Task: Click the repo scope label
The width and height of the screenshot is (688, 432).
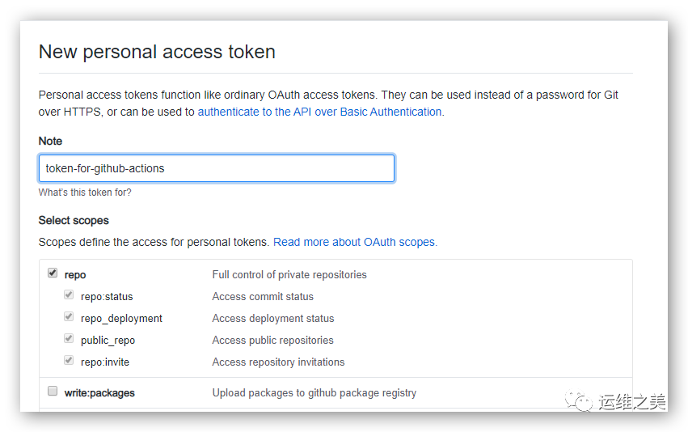Action: pyautogui.click(x=75, y=275)
